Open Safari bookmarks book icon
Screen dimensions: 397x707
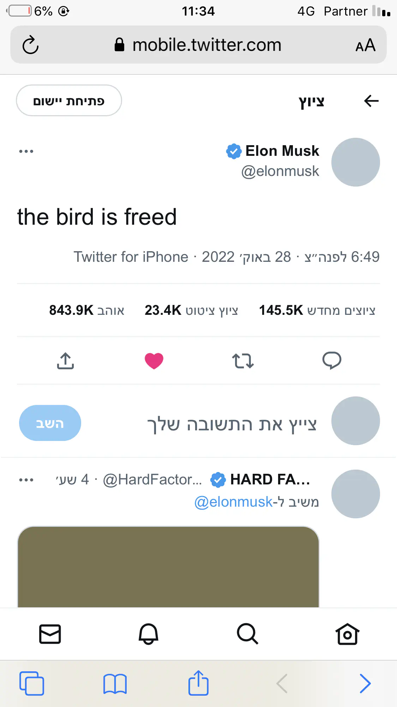[x=115, y=684]
